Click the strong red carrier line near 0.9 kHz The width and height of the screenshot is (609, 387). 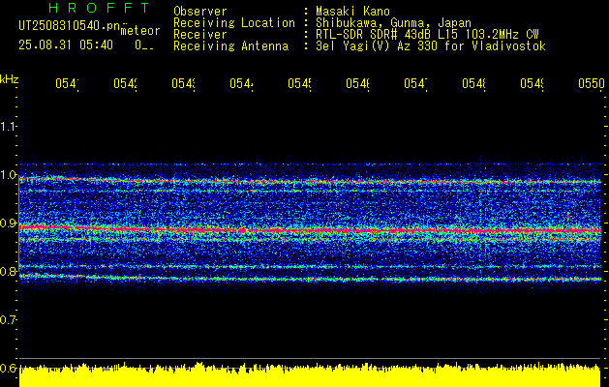(x=311, y=230)
